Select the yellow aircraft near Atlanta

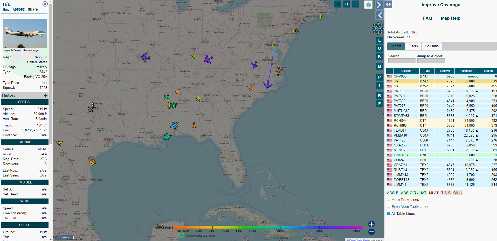click(x=198, y=98)
